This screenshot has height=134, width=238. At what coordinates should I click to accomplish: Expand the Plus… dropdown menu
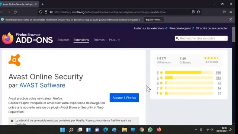[x=115, y=40]
